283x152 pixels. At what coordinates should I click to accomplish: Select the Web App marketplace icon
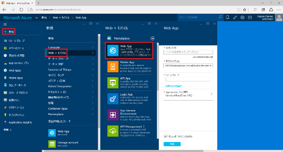113,50
